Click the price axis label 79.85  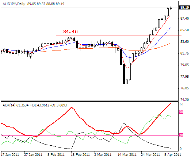[184, 65]
